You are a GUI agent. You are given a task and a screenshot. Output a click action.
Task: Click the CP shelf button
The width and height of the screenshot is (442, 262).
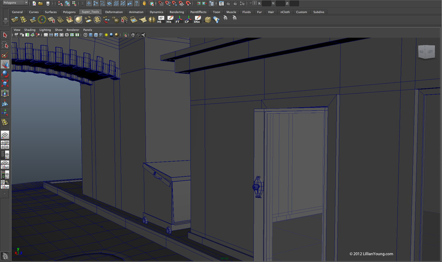(188, 19)
